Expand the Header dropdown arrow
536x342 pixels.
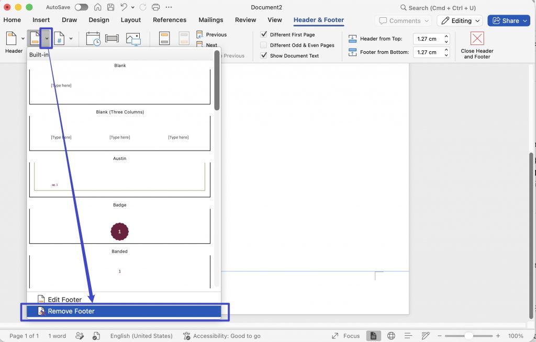pyautogui.click(x=23, y=38)
